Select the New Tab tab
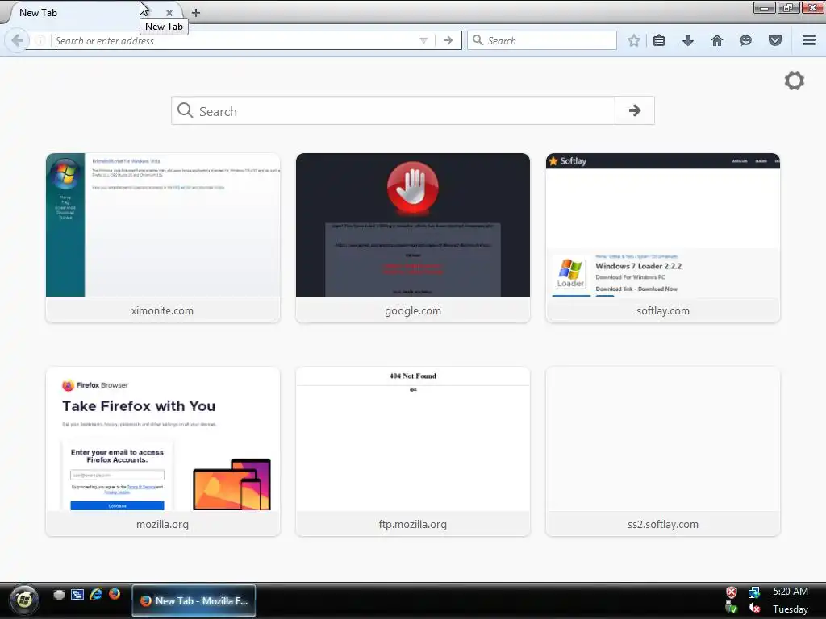This screenshot has height=619, width=826. click(79, 13)
